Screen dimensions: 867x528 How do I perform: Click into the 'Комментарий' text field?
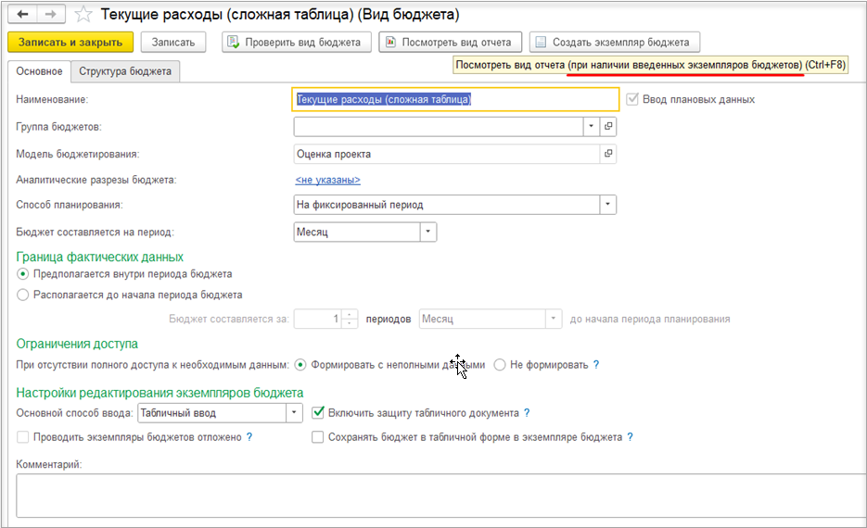[x=436, y=495]
